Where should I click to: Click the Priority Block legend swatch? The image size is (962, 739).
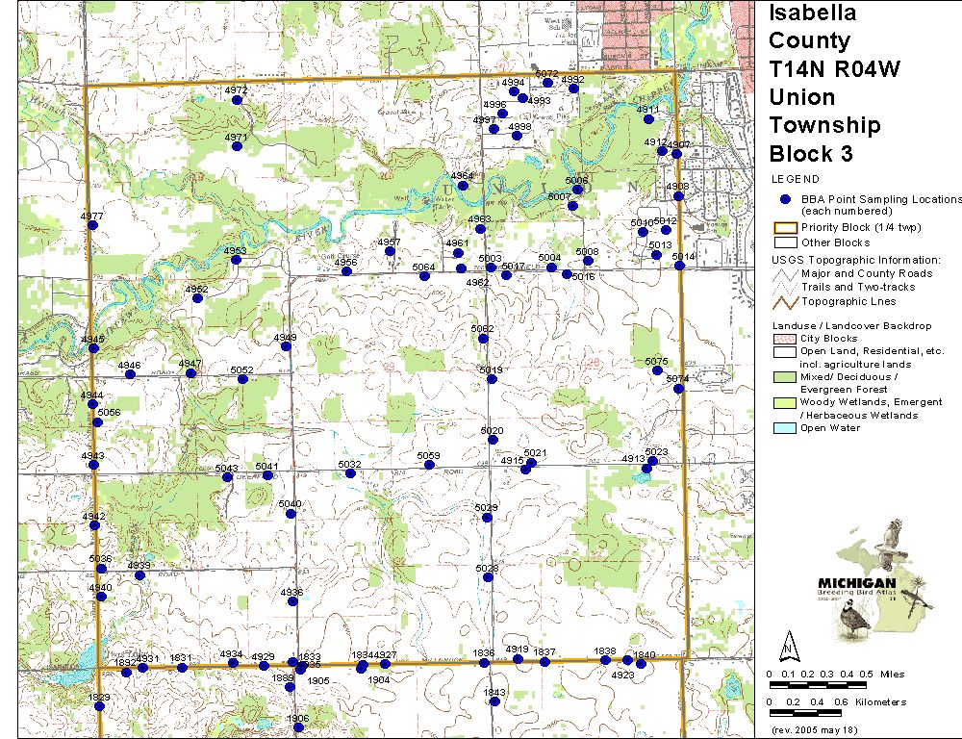click(x=784, y=228)
